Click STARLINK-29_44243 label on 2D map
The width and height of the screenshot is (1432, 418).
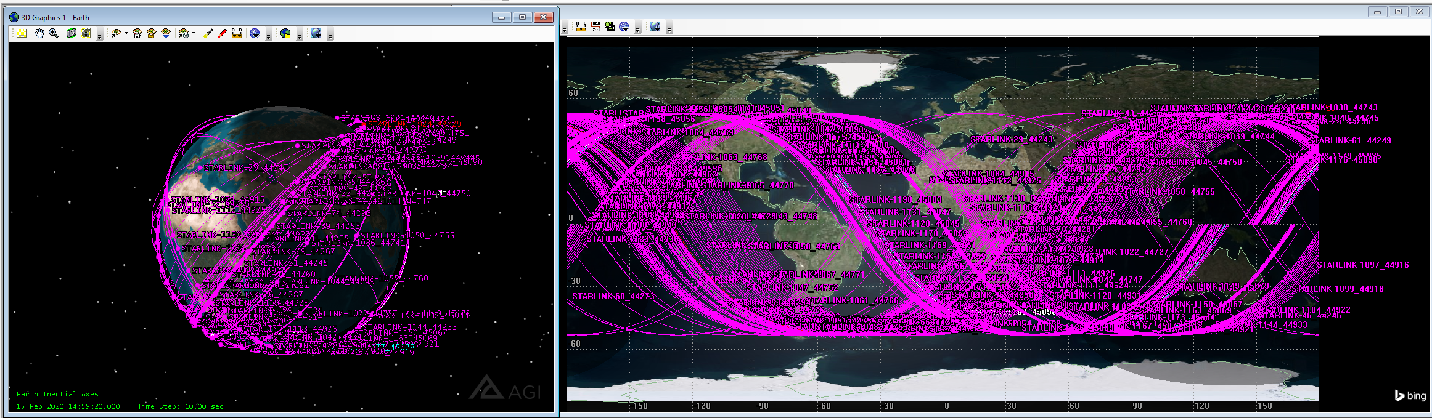tap(1012, 139)
